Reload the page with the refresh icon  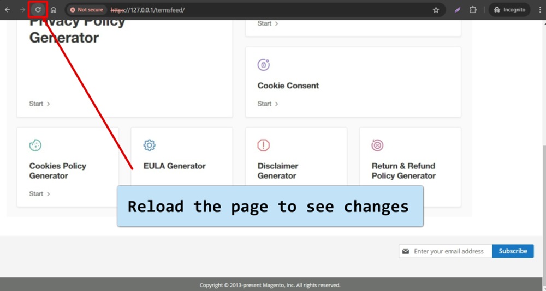[x=38, y=10]
